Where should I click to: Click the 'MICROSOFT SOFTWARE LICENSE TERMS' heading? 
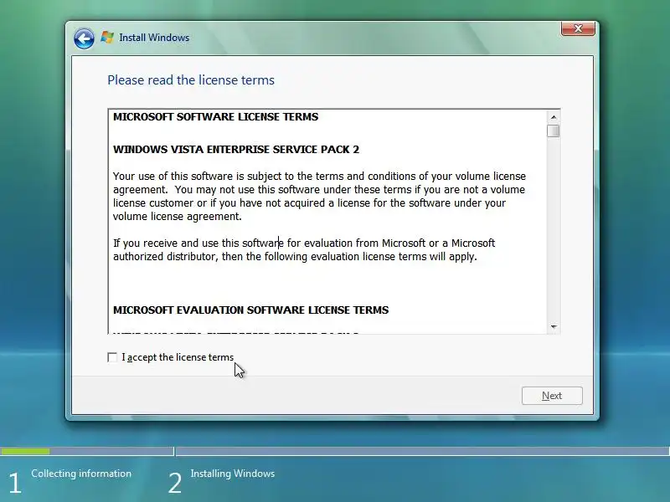(x=215, y=117)
